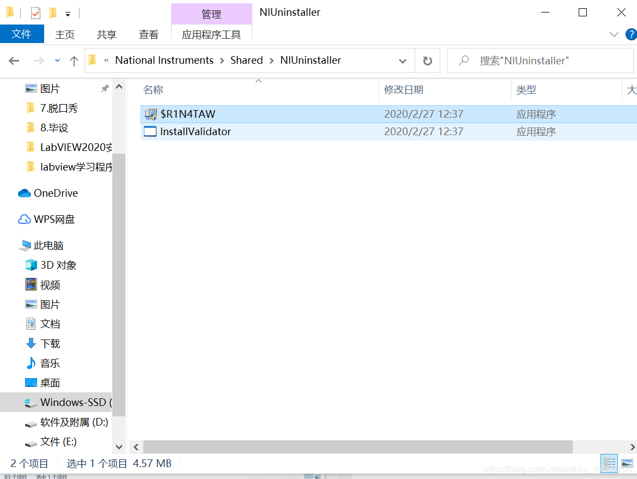The image size is (637, 479).
Task: Click Shared in the address path
Action: (247, 60)
